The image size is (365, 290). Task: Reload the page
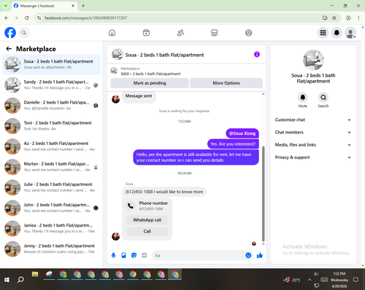tap(27, 17)
